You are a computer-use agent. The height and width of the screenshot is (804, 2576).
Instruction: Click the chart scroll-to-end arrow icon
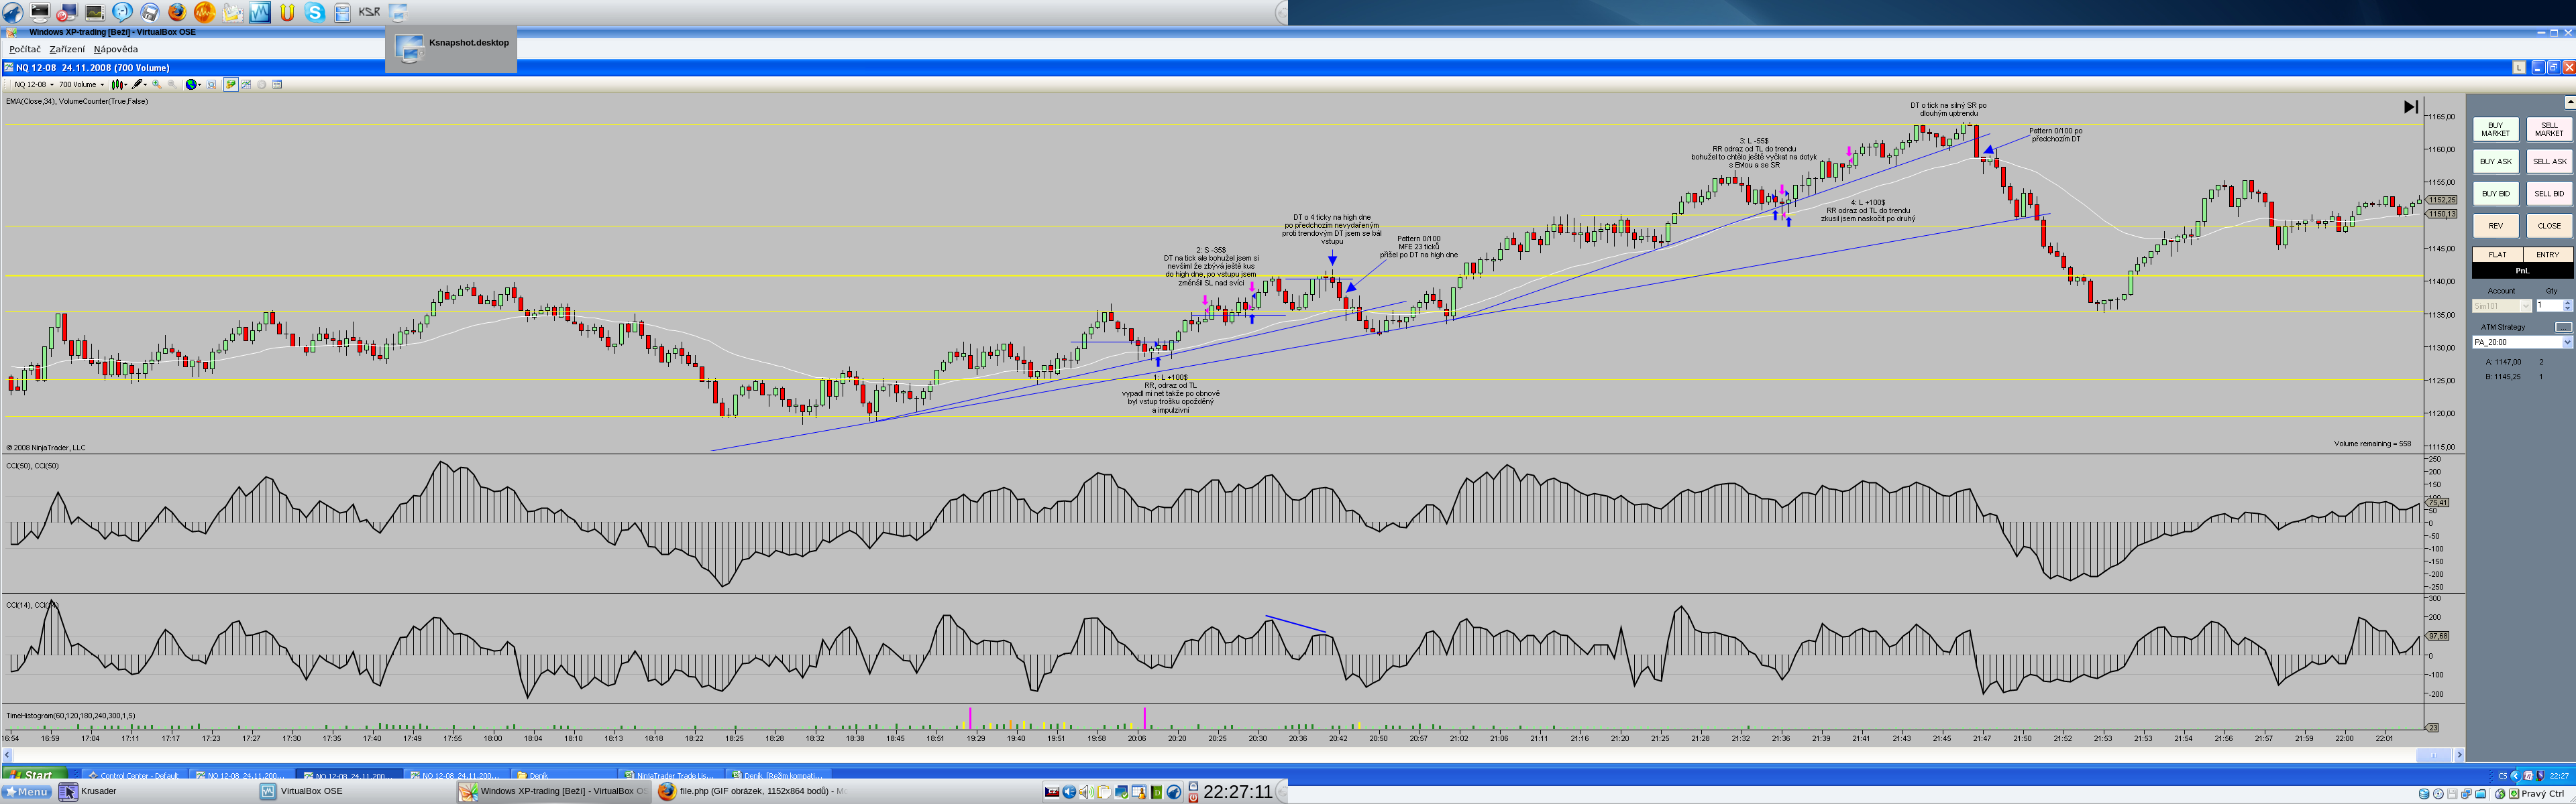pyautogui.click(x=2410, y=107)
